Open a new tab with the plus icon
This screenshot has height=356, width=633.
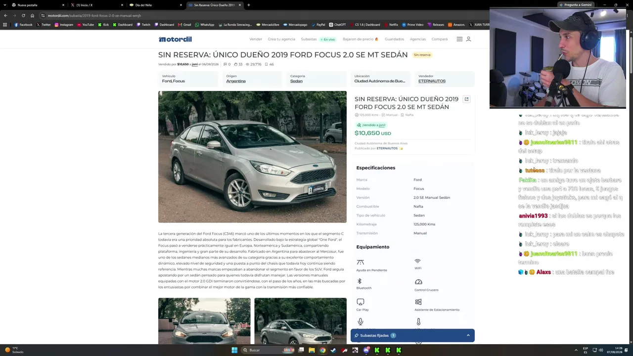coord(248,5)
